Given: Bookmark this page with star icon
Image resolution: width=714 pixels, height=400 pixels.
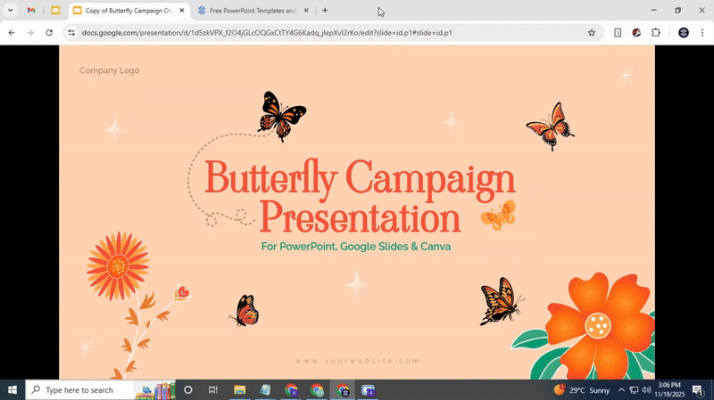Looking at the screenshot, I should click(591, 33).
